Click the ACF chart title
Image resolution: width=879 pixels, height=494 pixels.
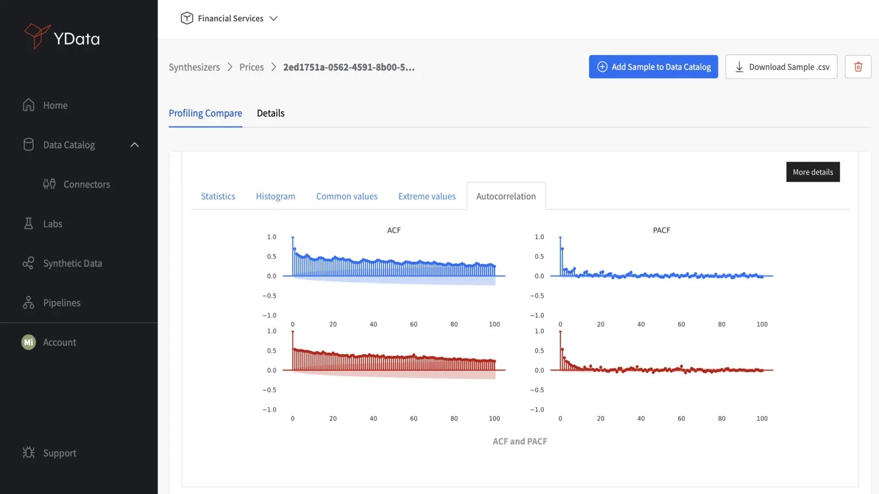point(394,230)
